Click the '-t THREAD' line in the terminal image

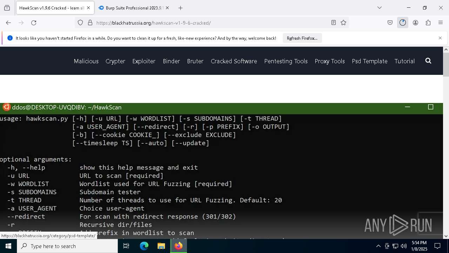pyautogui.click(x=145, y=200)
